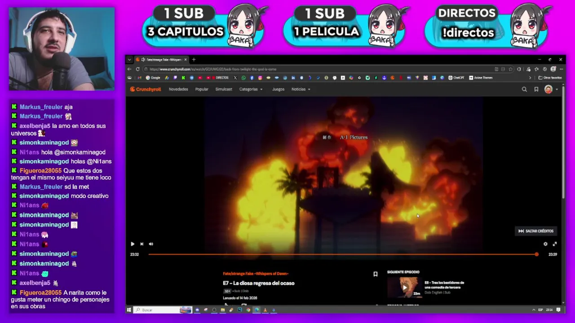Switch the ESP input language indicator

click(540, 310)
